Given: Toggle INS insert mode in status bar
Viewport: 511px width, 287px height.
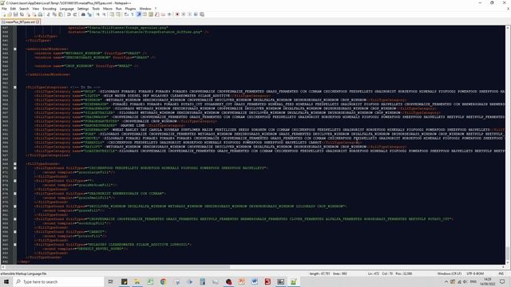Looking at the screenshot, I should pos(501,273).
